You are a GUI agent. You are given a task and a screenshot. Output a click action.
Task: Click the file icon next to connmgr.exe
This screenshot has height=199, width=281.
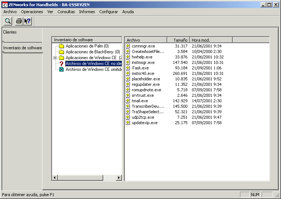click(128, 46)
